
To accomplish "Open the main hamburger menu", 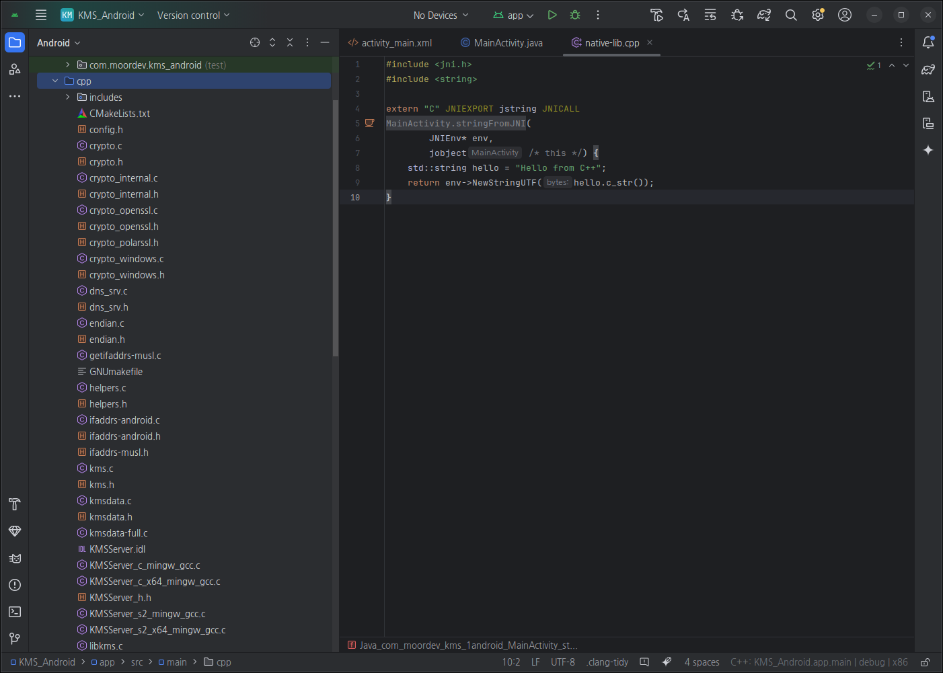I will [41, 15].
